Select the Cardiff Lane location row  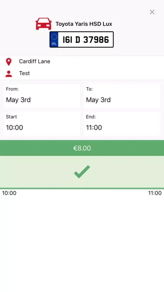[82, 61]
